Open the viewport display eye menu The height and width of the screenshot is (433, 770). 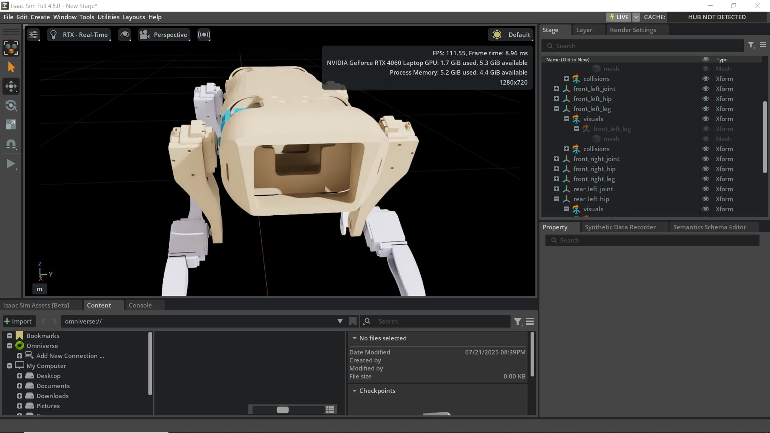click(x=125, y=35)
